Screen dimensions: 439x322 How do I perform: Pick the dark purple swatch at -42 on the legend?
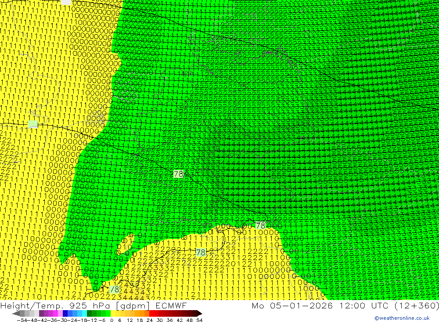(x=41, y=313)
